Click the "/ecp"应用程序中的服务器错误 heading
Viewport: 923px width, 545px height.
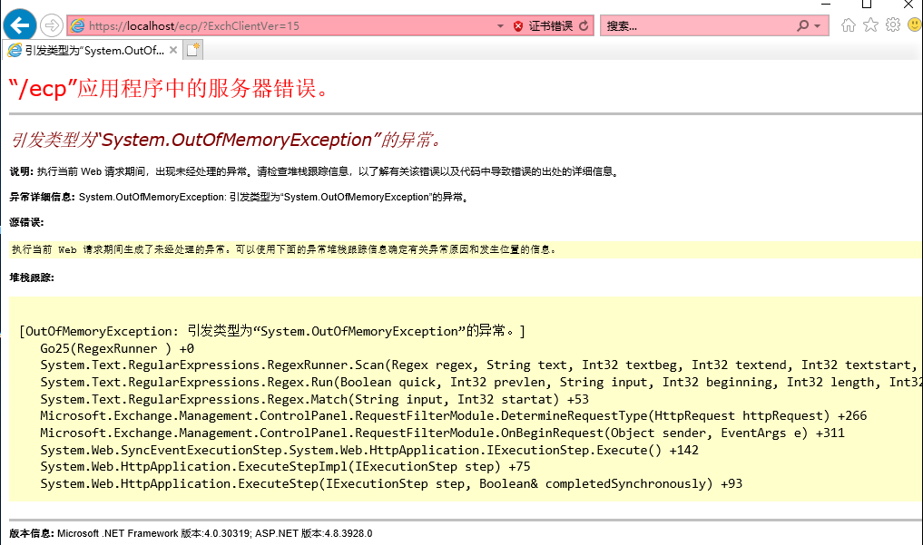[x=169, y=89]
